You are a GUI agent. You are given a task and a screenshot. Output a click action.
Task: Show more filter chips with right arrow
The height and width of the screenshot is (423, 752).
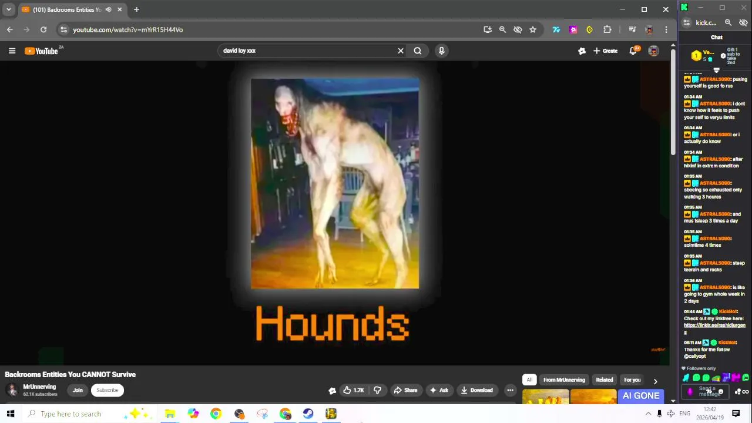pos(655,381)
